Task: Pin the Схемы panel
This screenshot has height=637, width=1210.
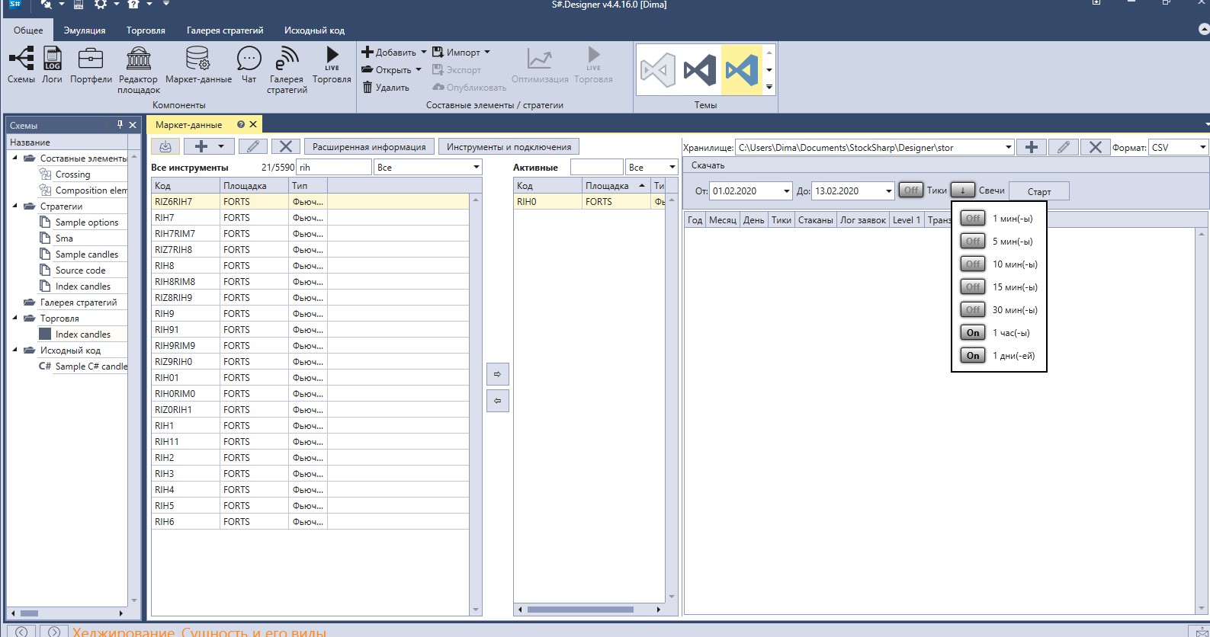Action: click(120, 124)
